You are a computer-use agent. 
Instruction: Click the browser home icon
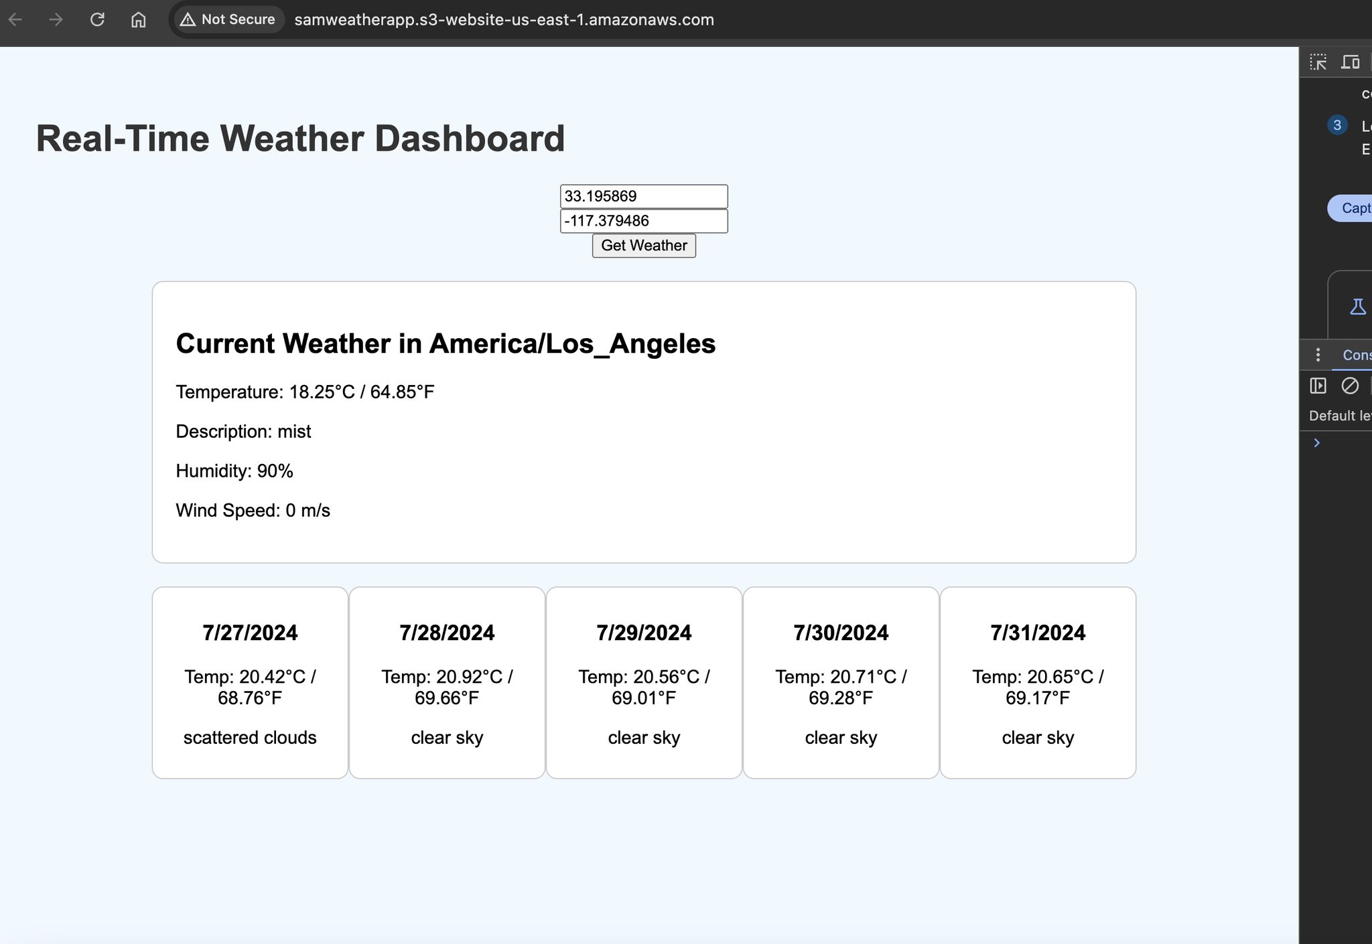[138, 20]
